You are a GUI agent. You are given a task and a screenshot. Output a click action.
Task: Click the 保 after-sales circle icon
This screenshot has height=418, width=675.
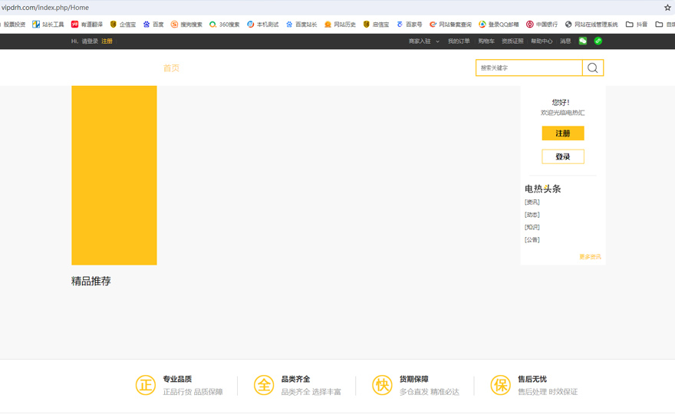coord(500,385)
